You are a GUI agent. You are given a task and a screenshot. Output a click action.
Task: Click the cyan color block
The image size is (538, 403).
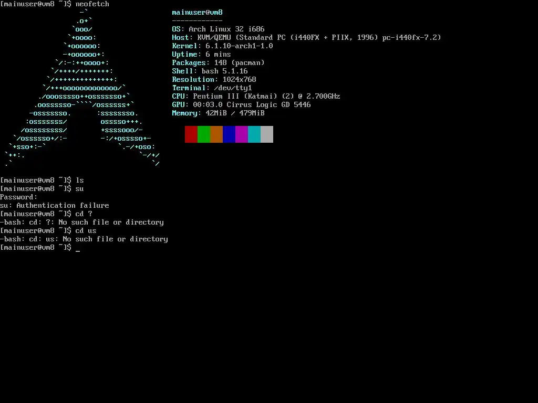(254, 134)
